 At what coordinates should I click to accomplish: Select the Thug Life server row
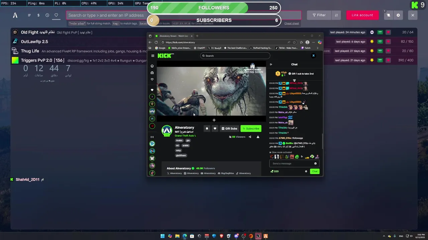click(79, 51)
